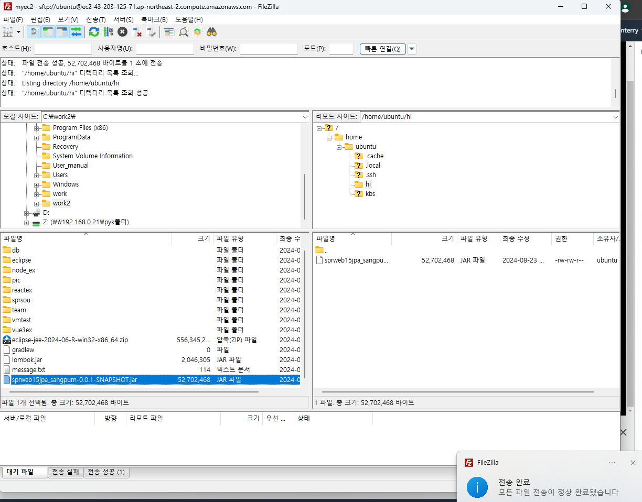Open the Site Manager dropdown arrow
Screen dimensions: 642x502
pyautogui.click(x=19, y=32)
